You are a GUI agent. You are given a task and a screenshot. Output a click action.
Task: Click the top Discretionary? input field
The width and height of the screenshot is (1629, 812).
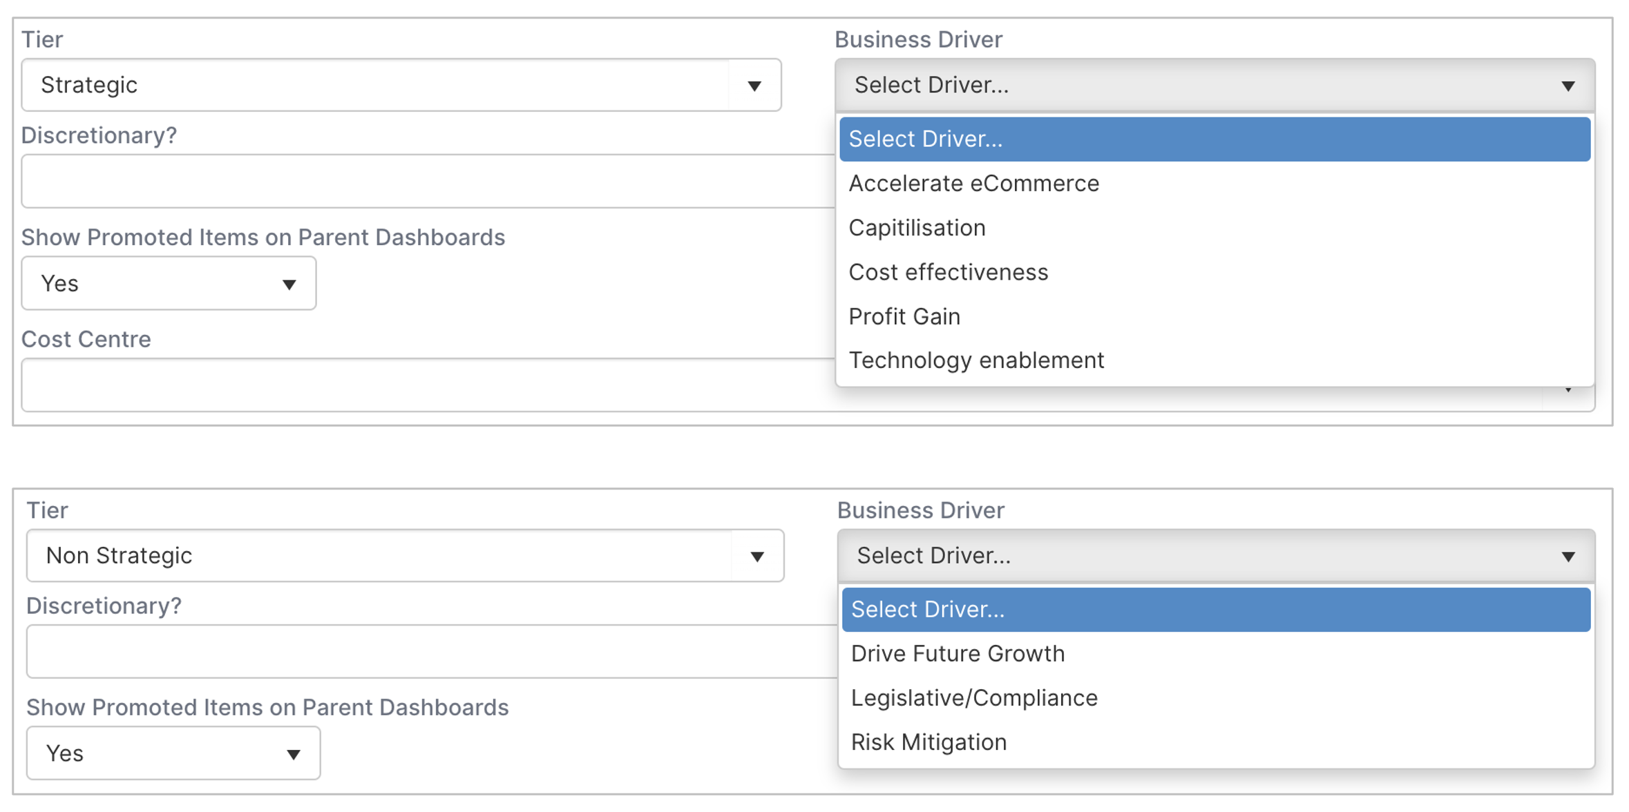[x=428, y=181]
